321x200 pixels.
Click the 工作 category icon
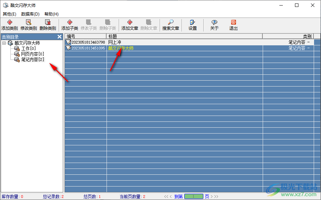(17, 48)
